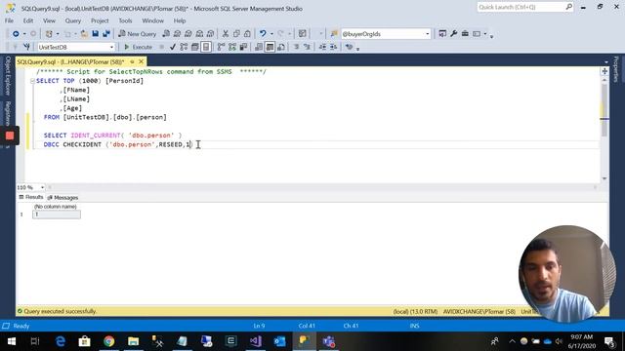Open the icon left of the window layout icon
The image size is (625, 351).
pos(465,34)
